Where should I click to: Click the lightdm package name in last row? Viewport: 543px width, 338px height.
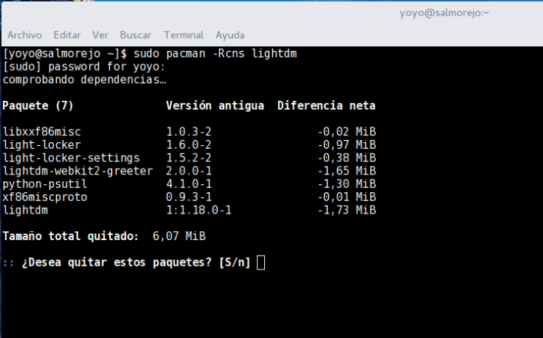pyautogui.click(x=25, y=211)
